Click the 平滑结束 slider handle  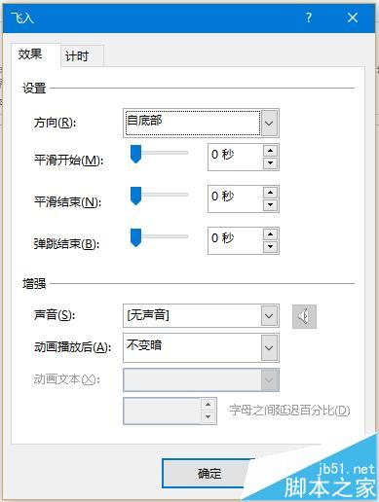click(x=135, y=196)
